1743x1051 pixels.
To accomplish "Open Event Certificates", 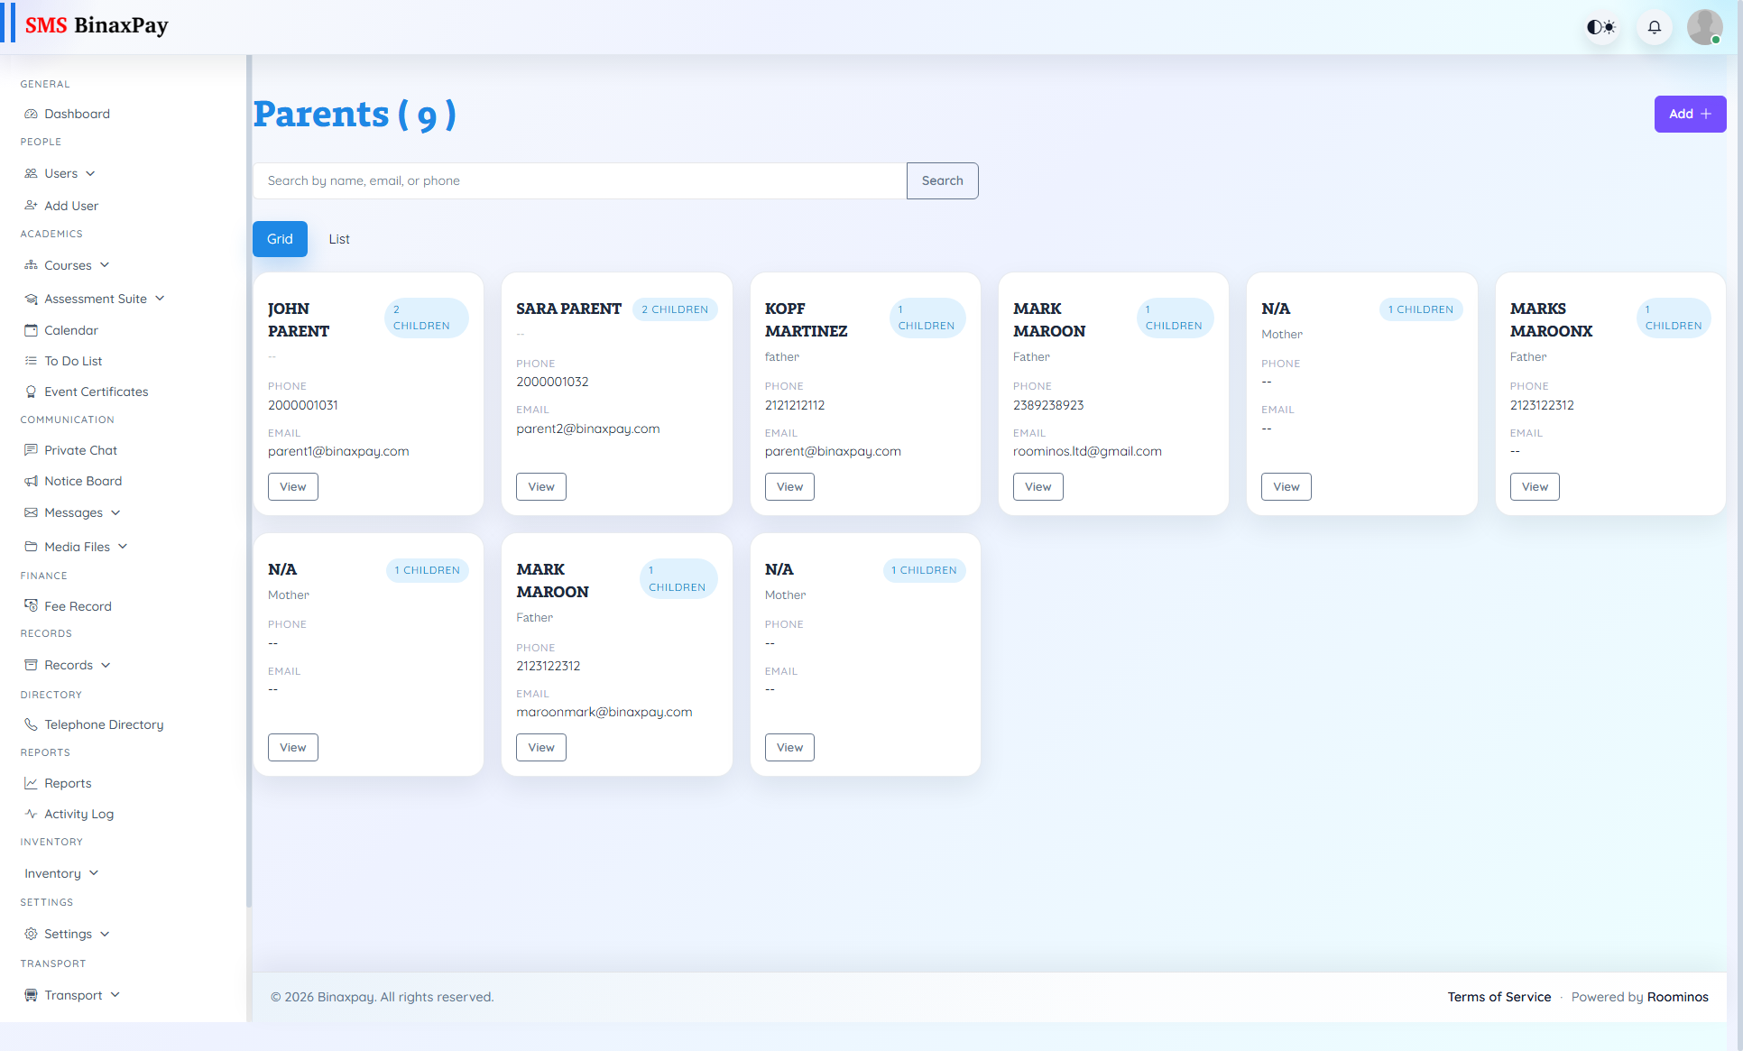I will click(x=96, y=392).
